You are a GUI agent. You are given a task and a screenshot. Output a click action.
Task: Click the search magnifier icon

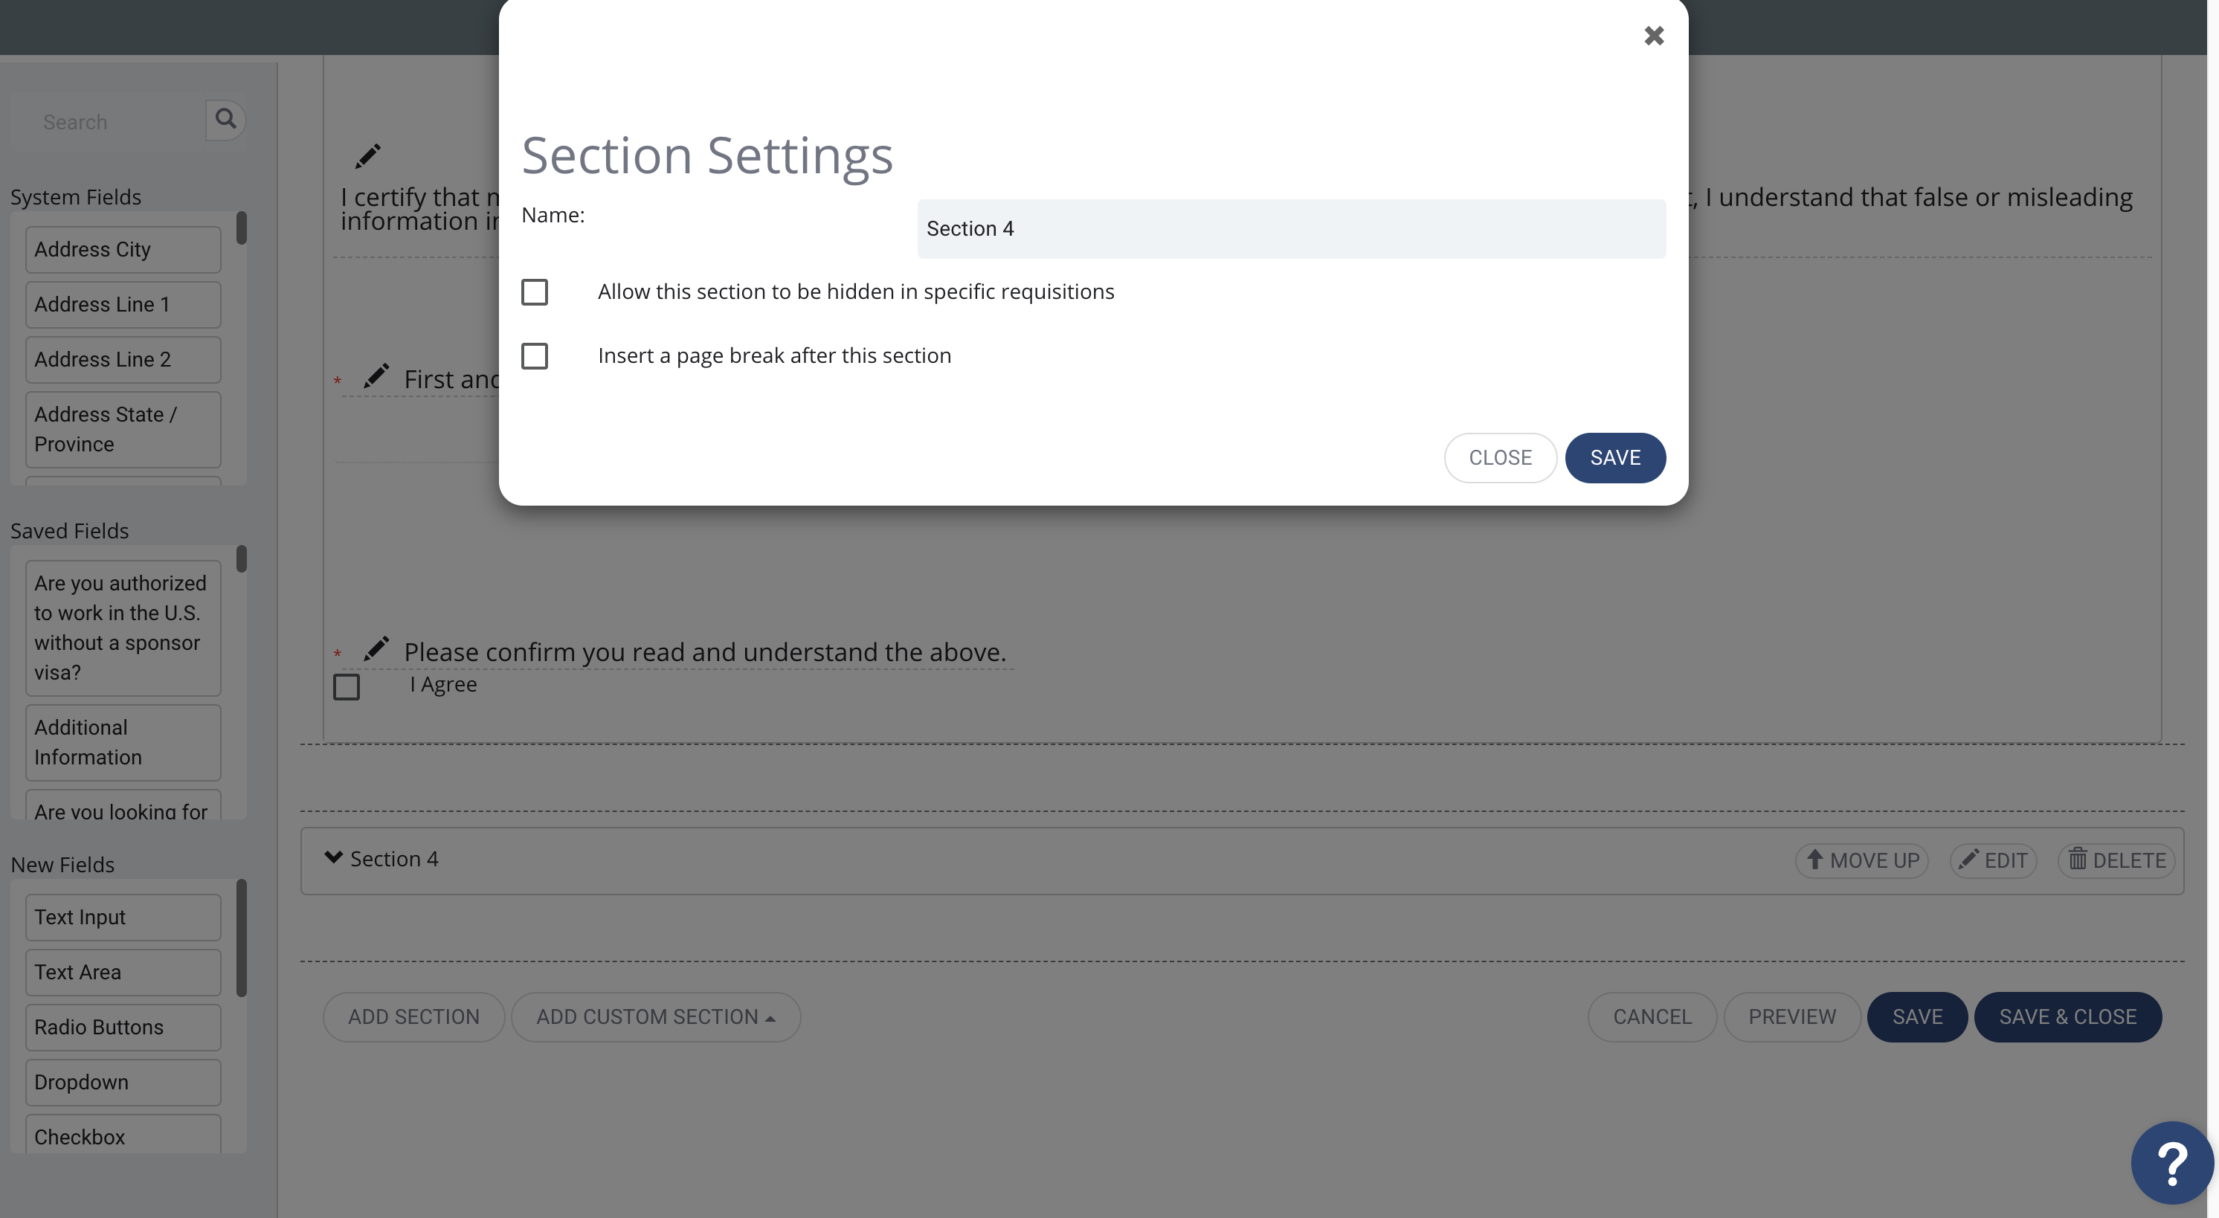[x=225, y=119]
